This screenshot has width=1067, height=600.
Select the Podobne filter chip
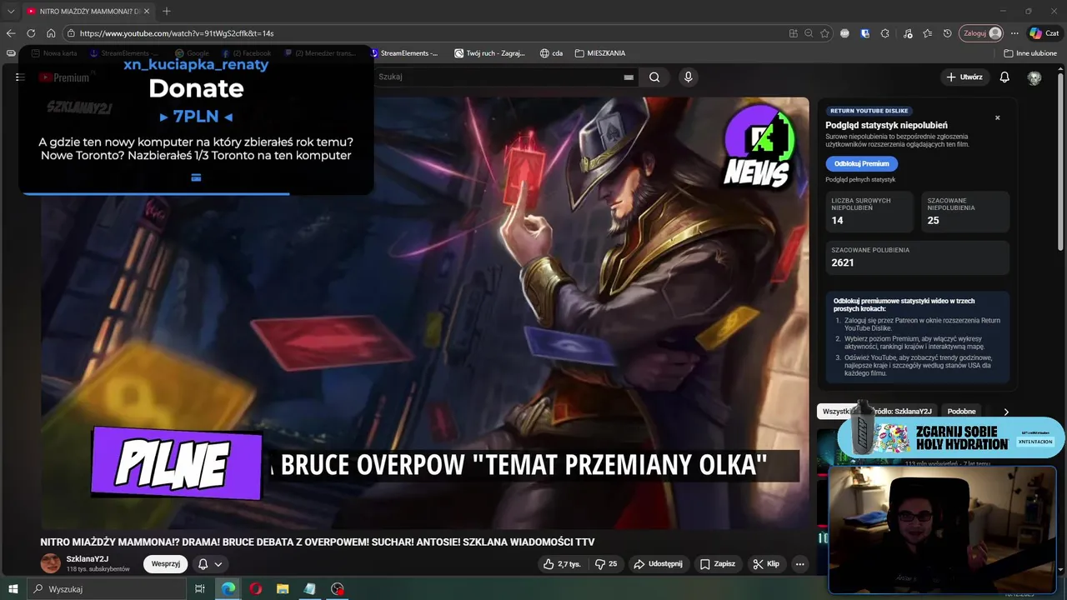point(961,412)
